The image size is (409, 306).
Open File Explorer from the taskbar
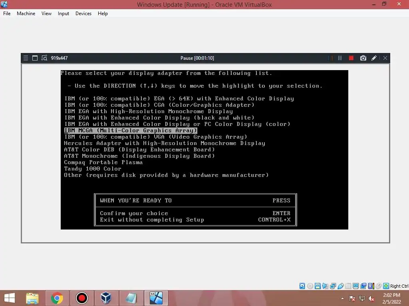(x=32, y=298)
